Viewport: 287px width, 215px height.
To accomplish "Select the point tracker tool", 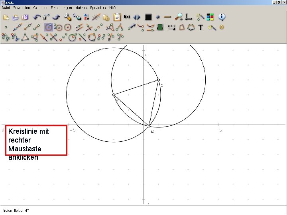I will point(141,27).
